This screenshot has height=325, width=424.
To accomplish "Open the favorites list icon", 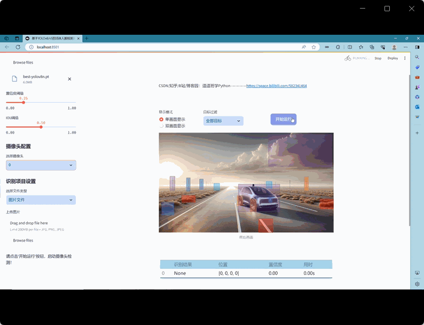I will pos(361,47).
